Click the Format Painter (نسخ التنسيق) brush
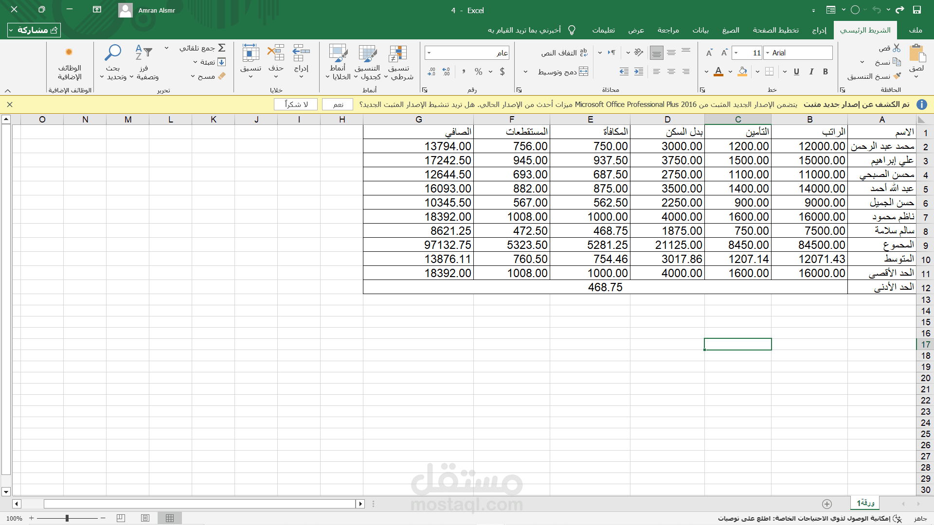This screenshot has width=934, height=525. 897,76
